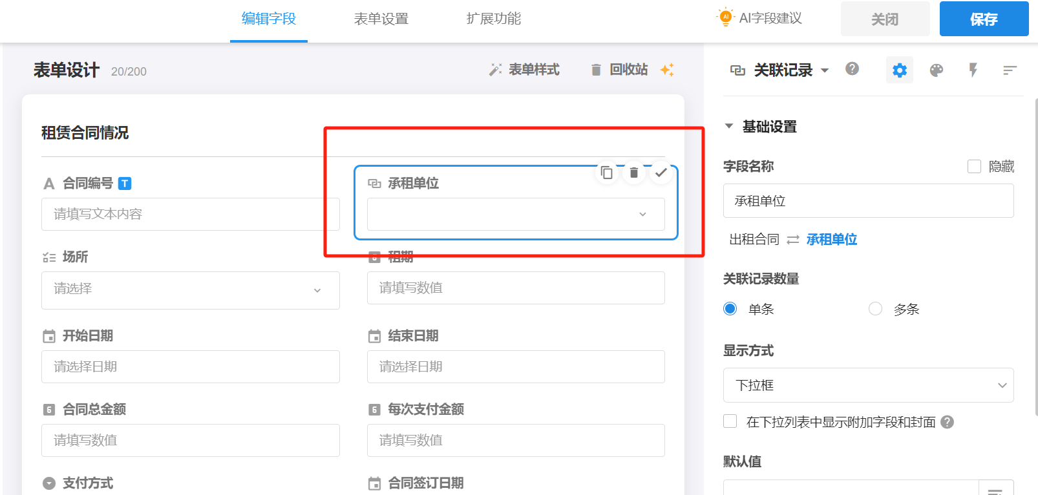Click the orange sparkle AI icon

pos(667,70)
